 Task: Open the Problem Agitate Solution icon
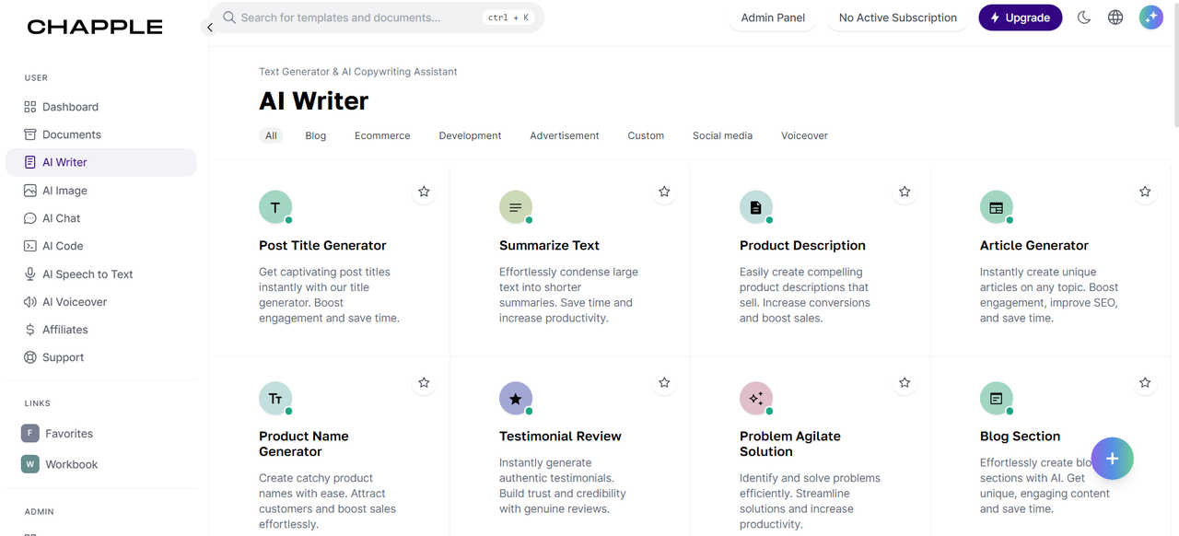pyautogui.click(x=755, y=398)
